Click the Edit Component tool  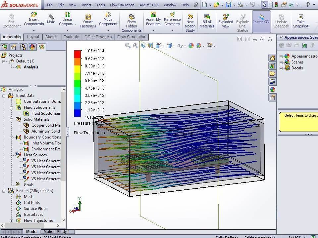[12, 21]
